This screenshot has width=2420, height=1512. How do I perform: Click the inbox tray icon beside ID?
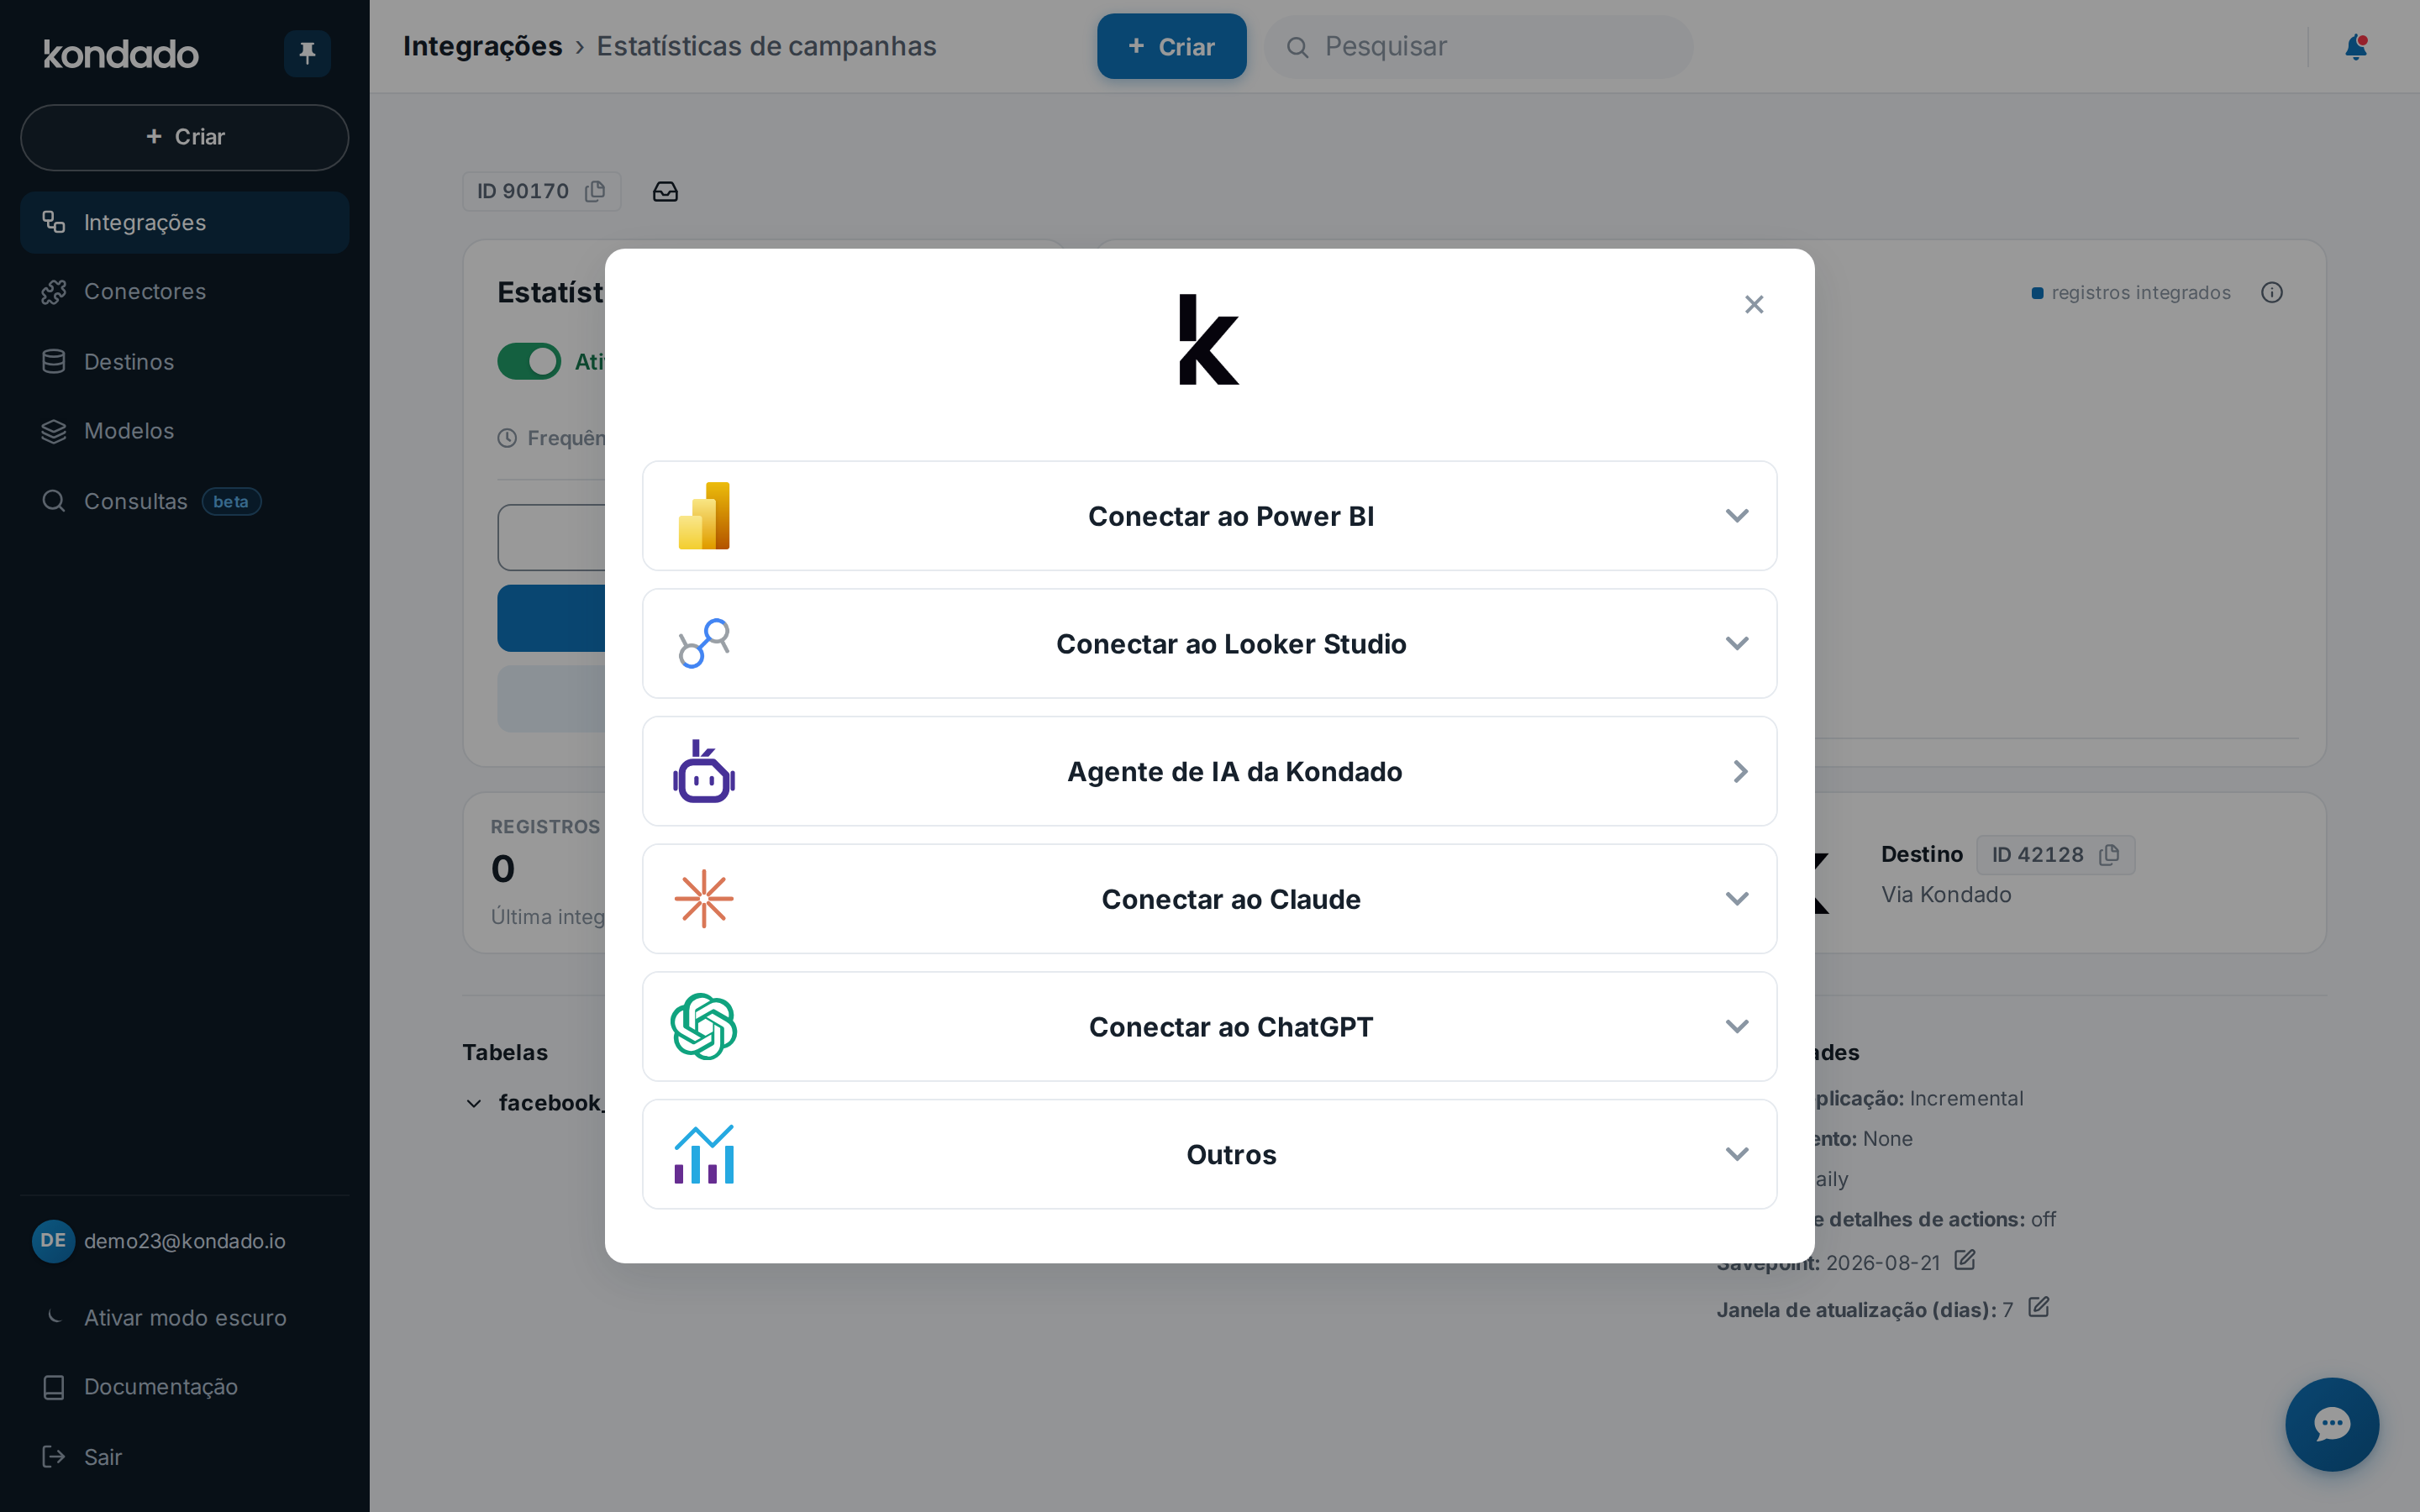tap(665, 191)
